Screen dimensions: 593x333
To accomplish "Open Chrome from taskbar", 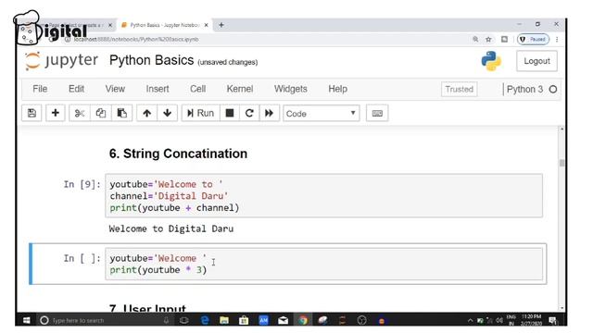I will (303, 321).
